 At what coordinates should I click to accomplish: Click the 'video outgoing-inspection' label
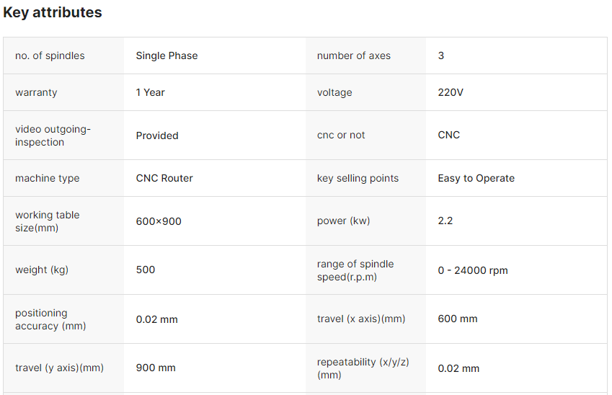pyautogui.click(x=53, y=136)
